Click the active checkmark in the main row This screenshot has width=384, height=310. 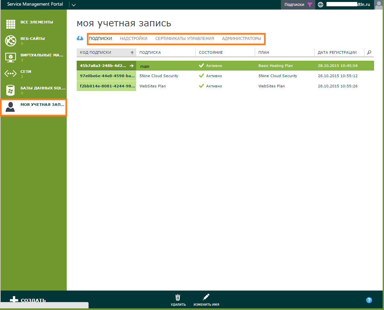pyautogui.click(x=201, y=66)
